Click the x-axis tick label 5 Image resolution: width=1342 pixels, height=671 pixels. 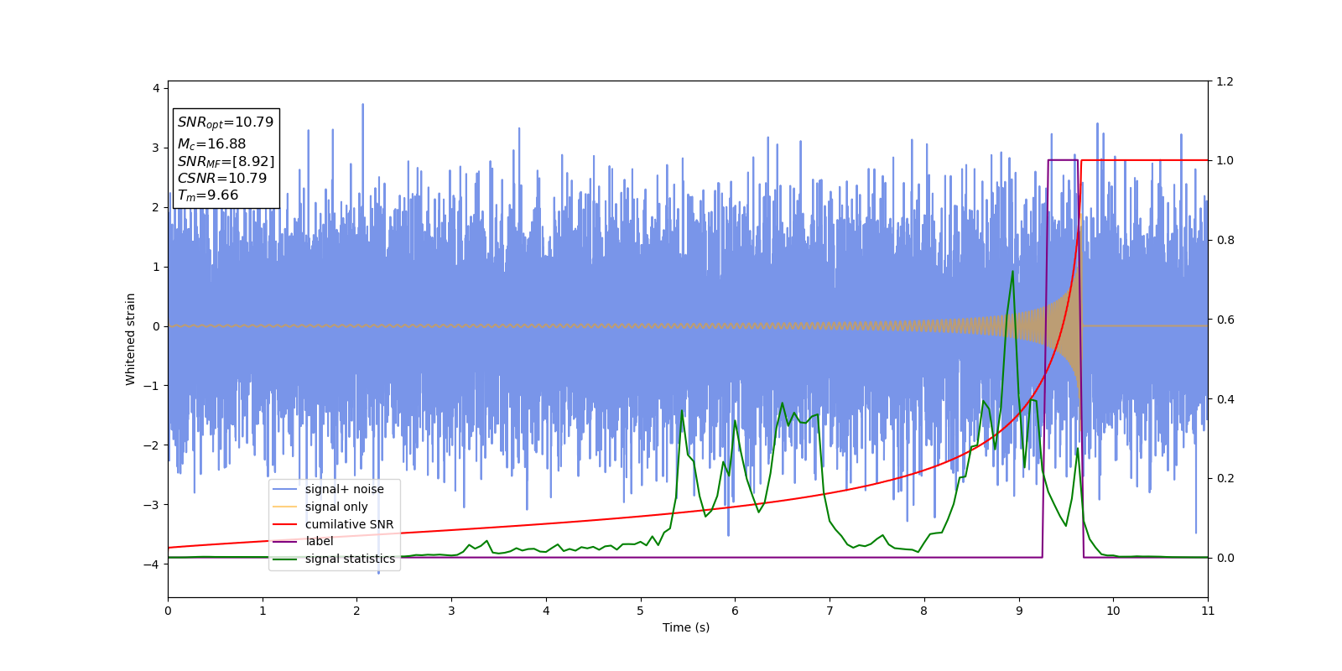[641, 611]
